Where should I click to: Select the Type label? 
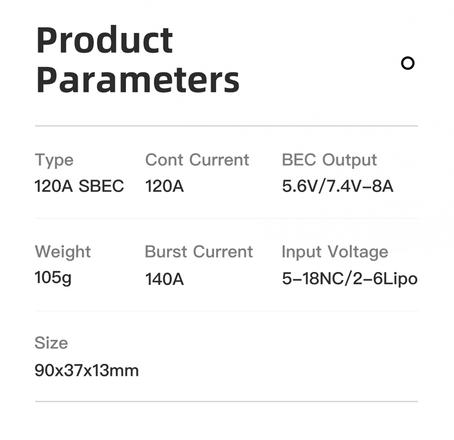coord(54,160)
